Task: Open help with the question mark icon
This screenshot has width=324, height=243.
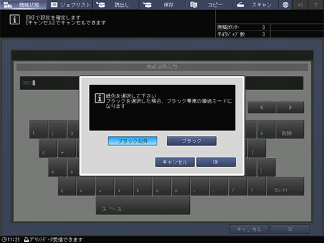Action: (316, 4)
